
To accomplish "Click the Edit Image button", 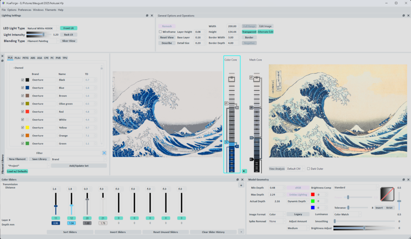I will point(265,26).
